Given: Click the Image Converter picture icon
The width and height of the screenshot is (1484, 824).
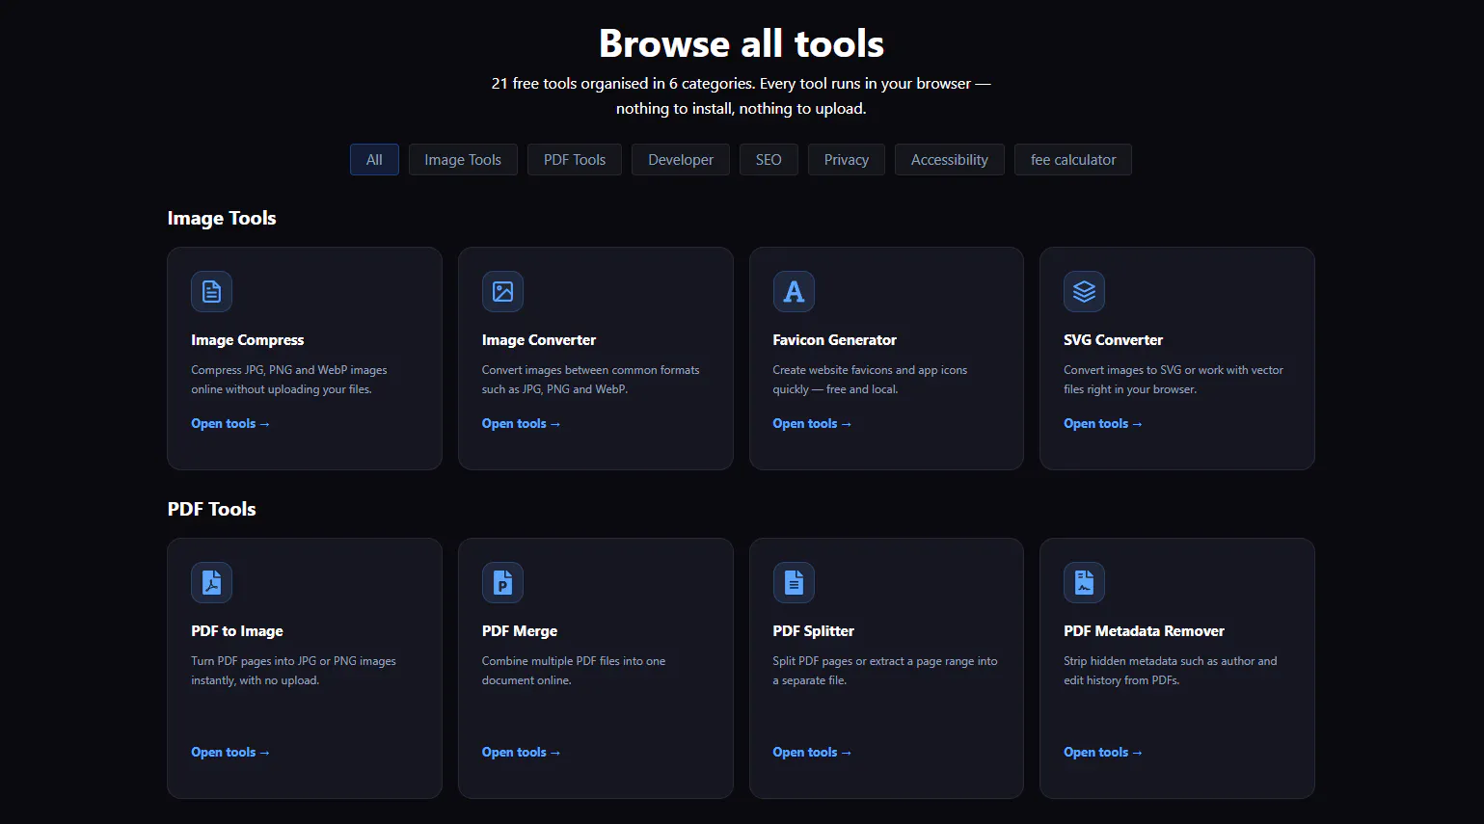Looking at the screenshot, I should pyautogui.click(x=502, y=291).
